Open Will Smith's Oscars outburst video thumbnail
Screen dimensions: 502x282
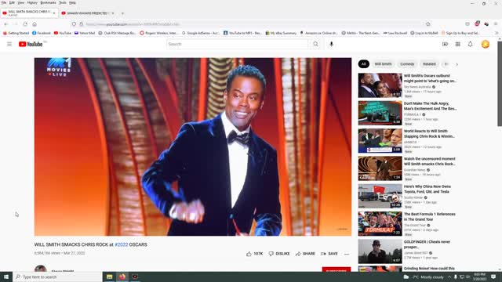[x=380, y=85]
